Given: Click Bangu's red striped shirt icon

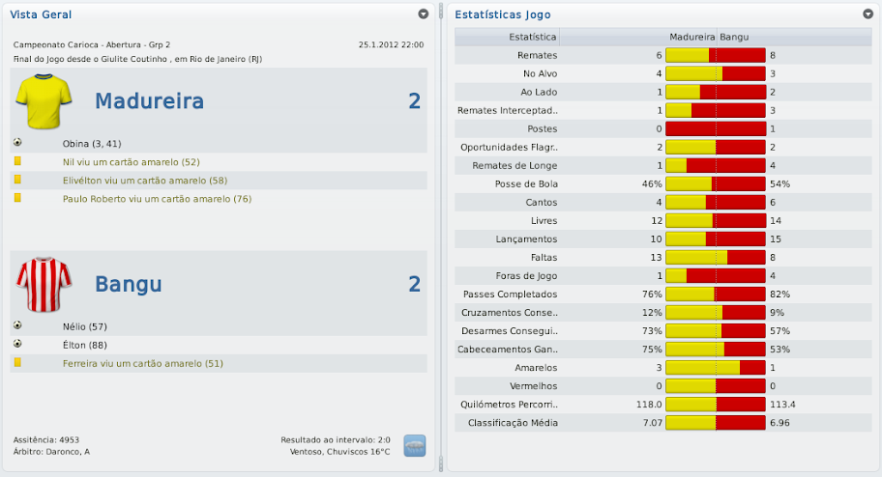Looking at the screenshot, I should click(44, 283).
